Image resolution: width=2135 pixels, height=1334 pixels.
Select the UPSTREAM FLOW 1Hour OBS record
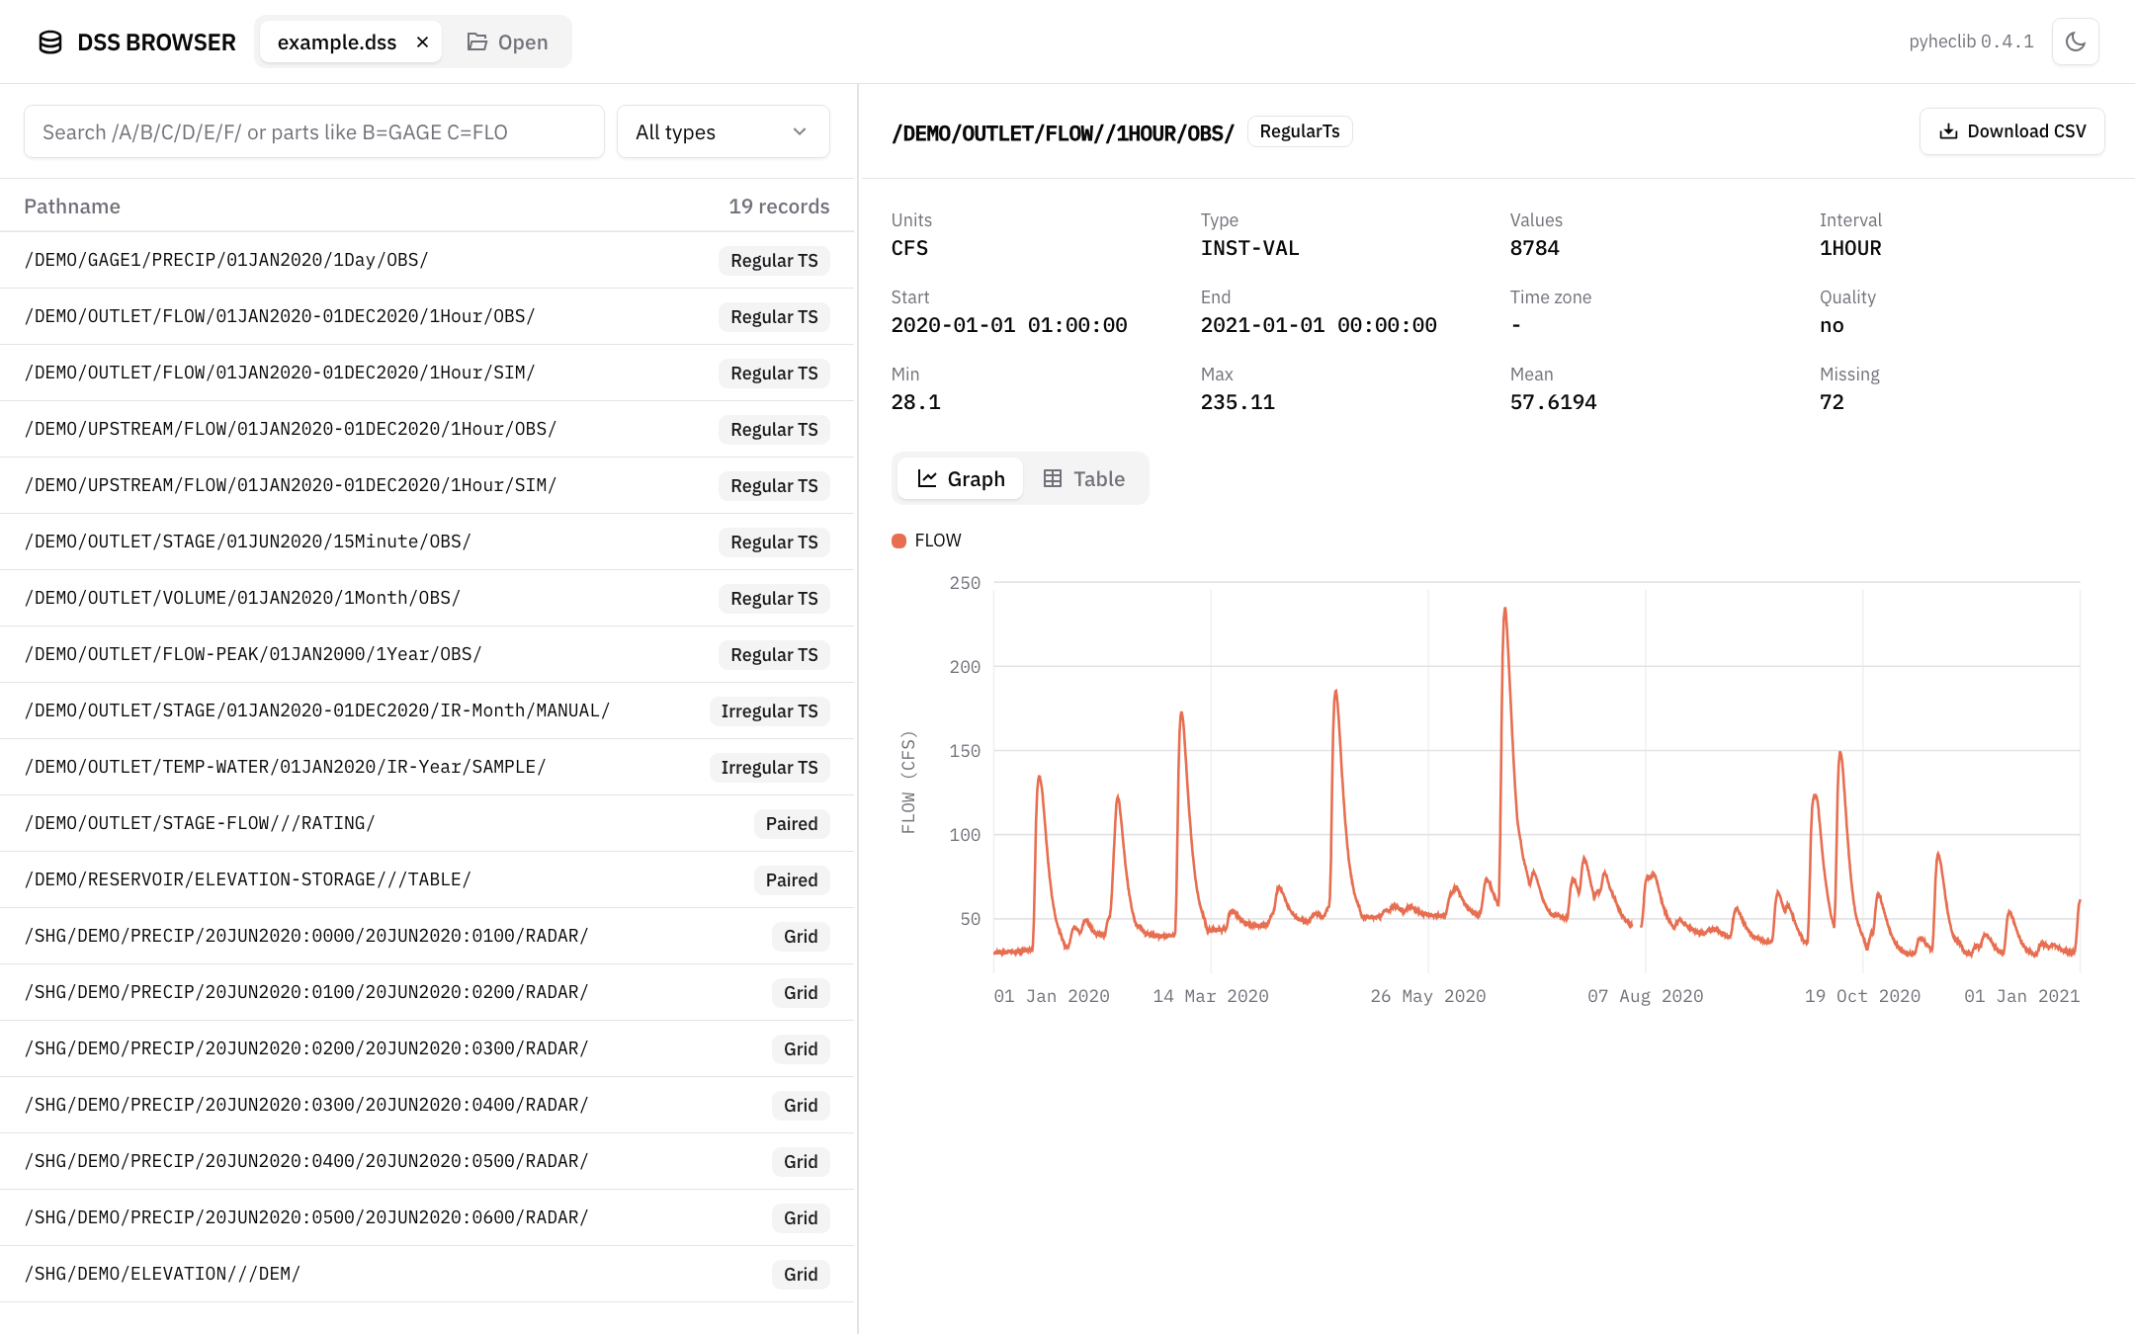427,429
